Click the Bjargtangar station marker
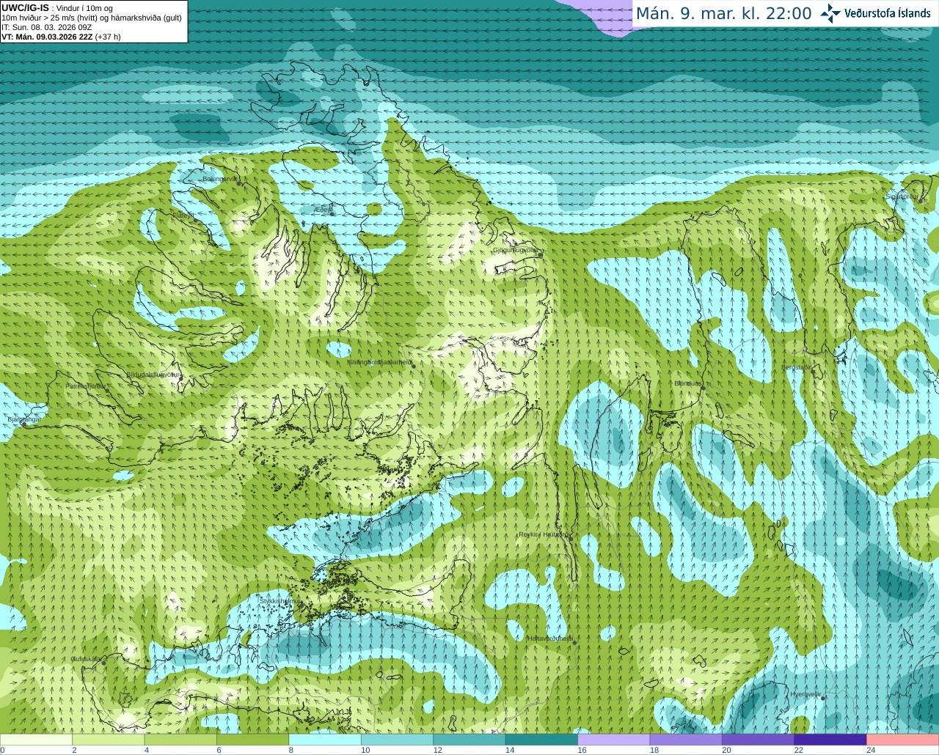 [23, 424]
